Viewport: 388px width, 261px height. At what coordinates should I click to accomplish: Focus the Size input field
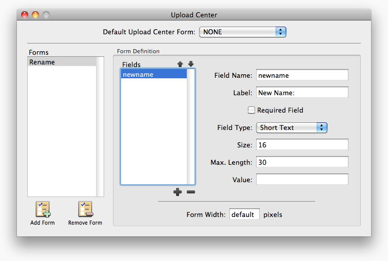302,145
